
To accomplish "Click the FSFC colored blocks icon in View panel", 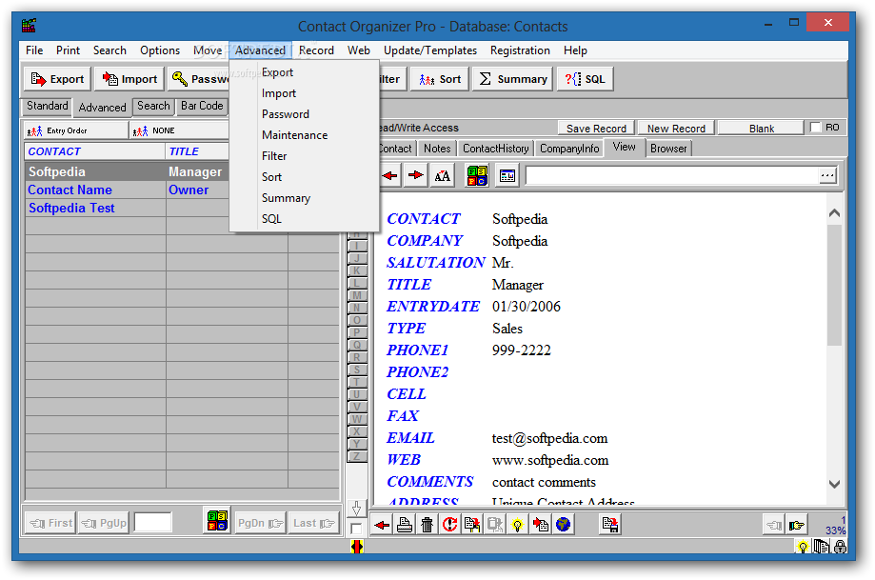I will coord(477,176).
